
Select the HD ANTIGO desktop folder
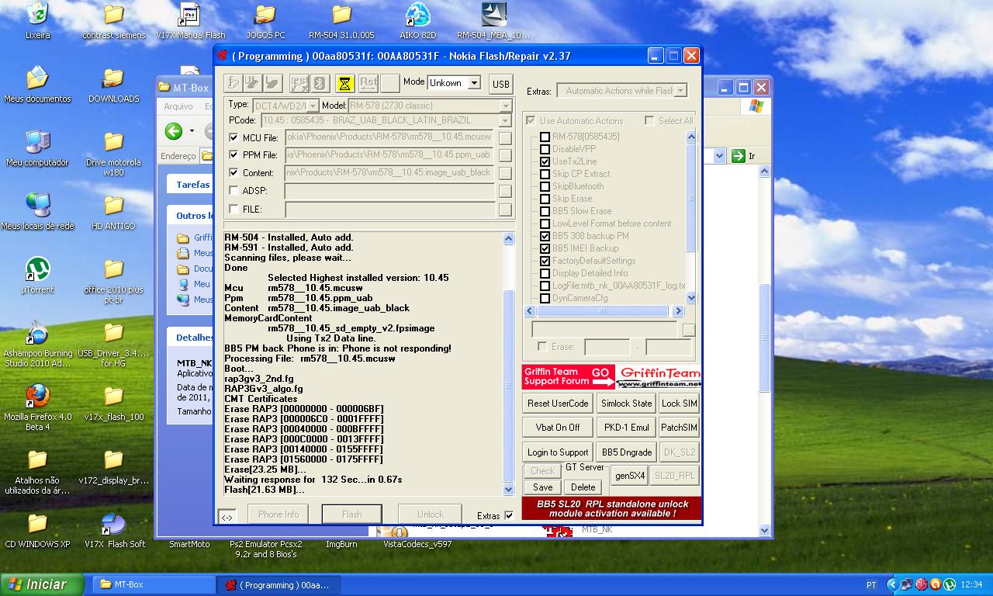tap(114, 213)
